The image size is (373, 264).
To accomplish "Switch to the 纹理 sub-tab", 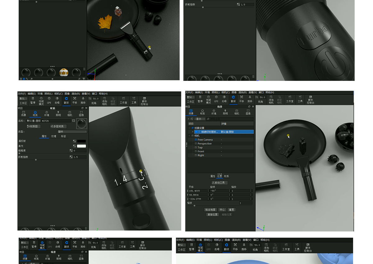I will pos(54,136).
